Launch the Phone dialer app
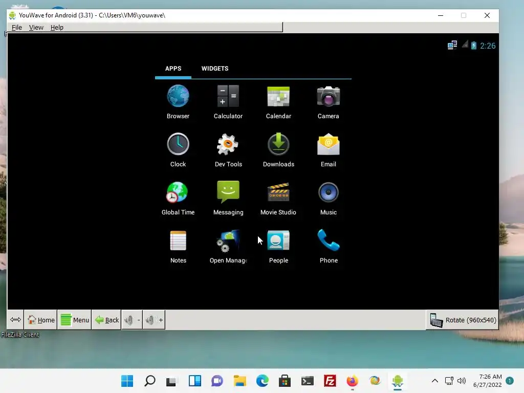Image resolution: width=524 pixels, height=393 pixels. (x=329, y=246)
